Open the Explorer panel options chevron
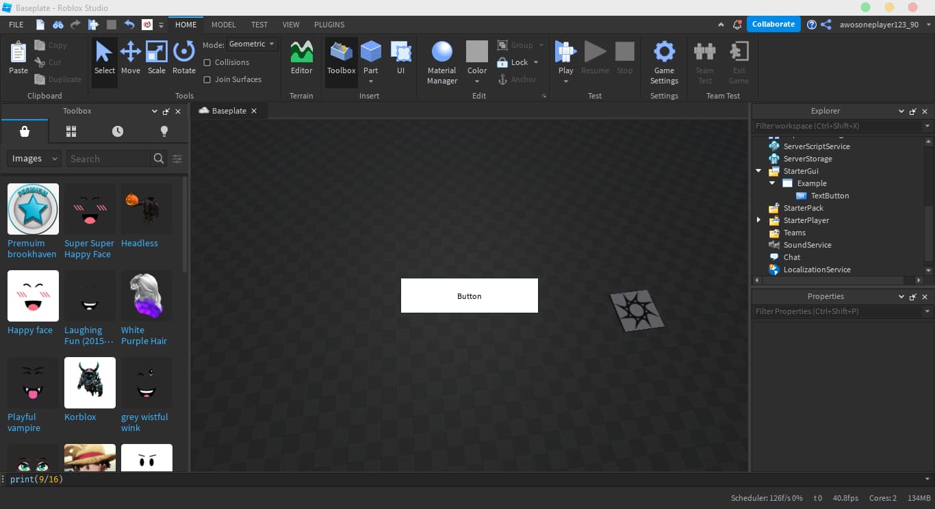Viewport: 935px width, 509px height. (x=901, y=112)
